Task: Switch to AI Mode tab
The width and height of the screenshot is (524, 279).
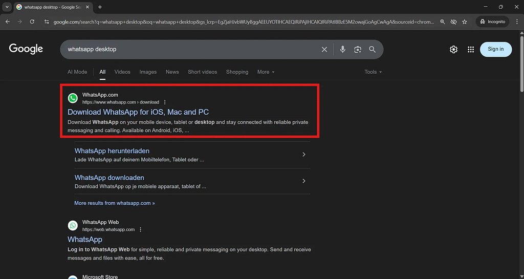Action: (x=77, y=72)
